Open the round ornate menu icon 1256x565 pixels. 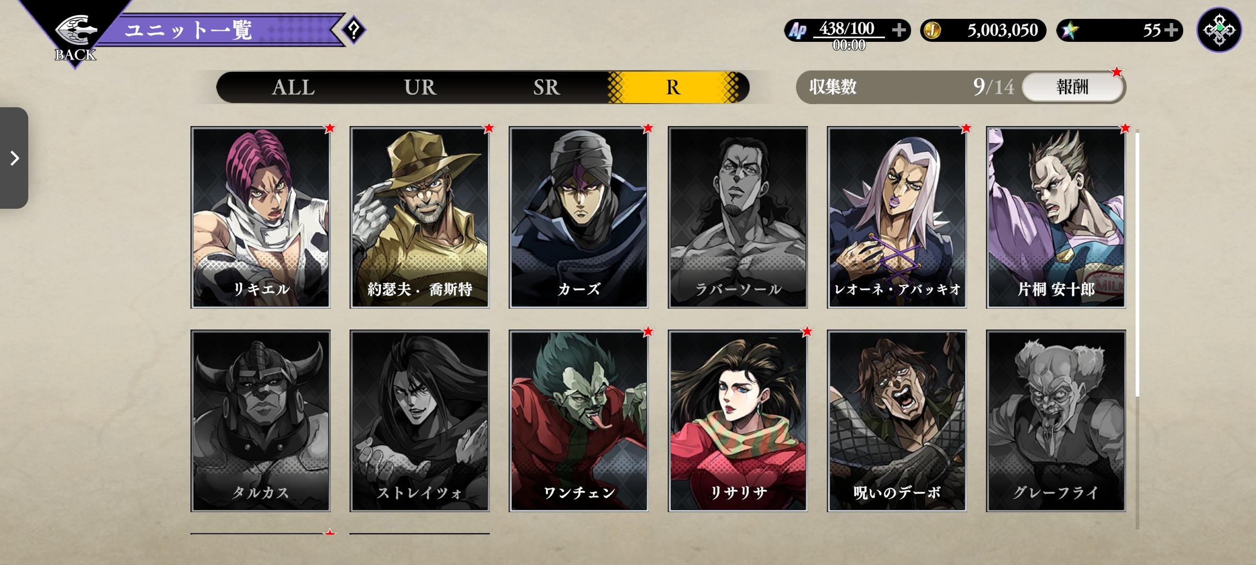1219,30
